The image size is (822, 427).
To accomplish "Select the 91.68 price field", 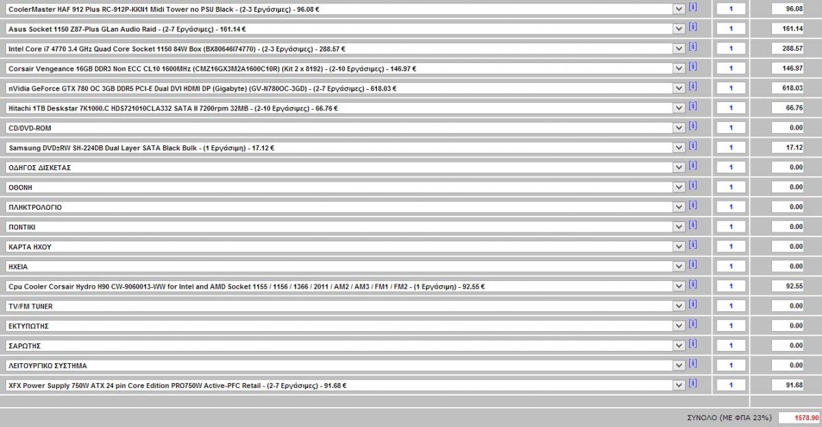I will pyautogui.click(x=788, y=385).
